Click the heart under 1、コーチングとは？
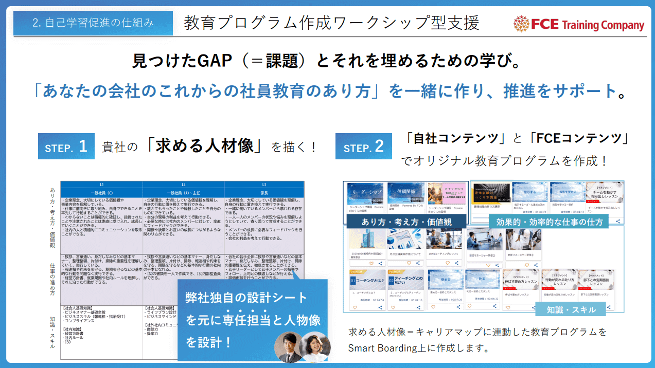 click(356, 307)
